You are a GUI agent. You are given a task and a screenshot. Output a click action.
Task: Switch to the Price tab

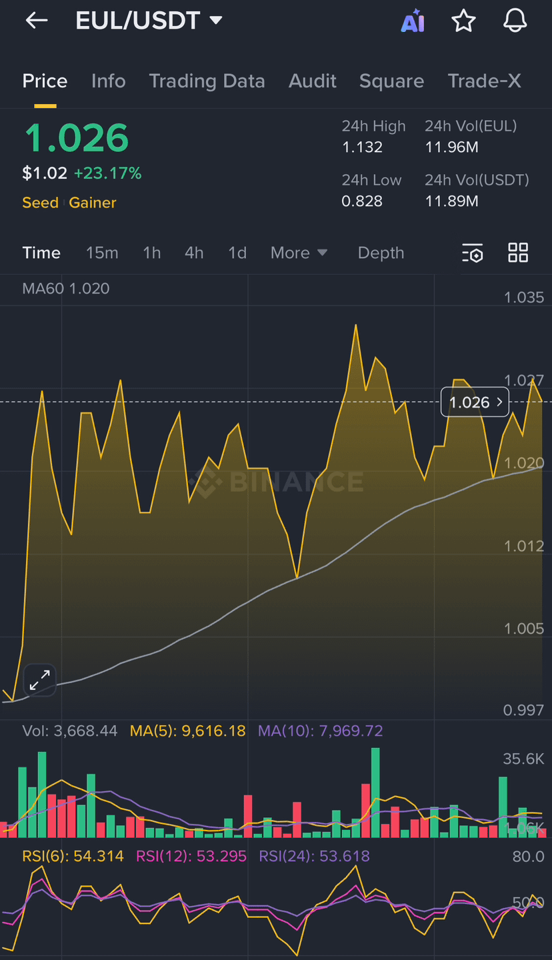point(45,81)
